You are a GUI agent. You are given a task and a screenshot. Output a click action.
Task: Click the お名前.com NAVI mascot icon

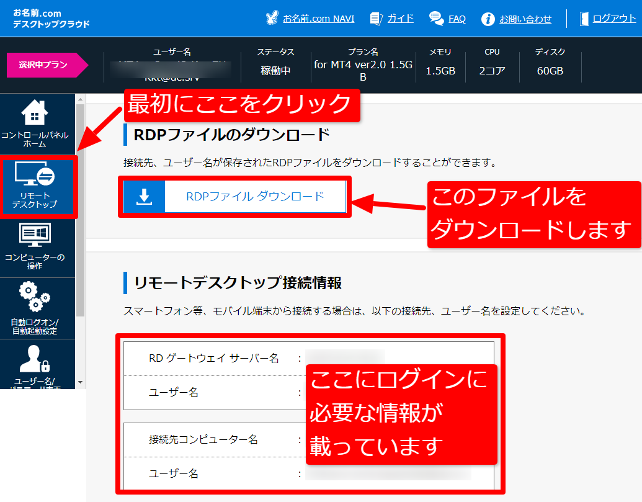pyautogui.click(x=272, y=19)
